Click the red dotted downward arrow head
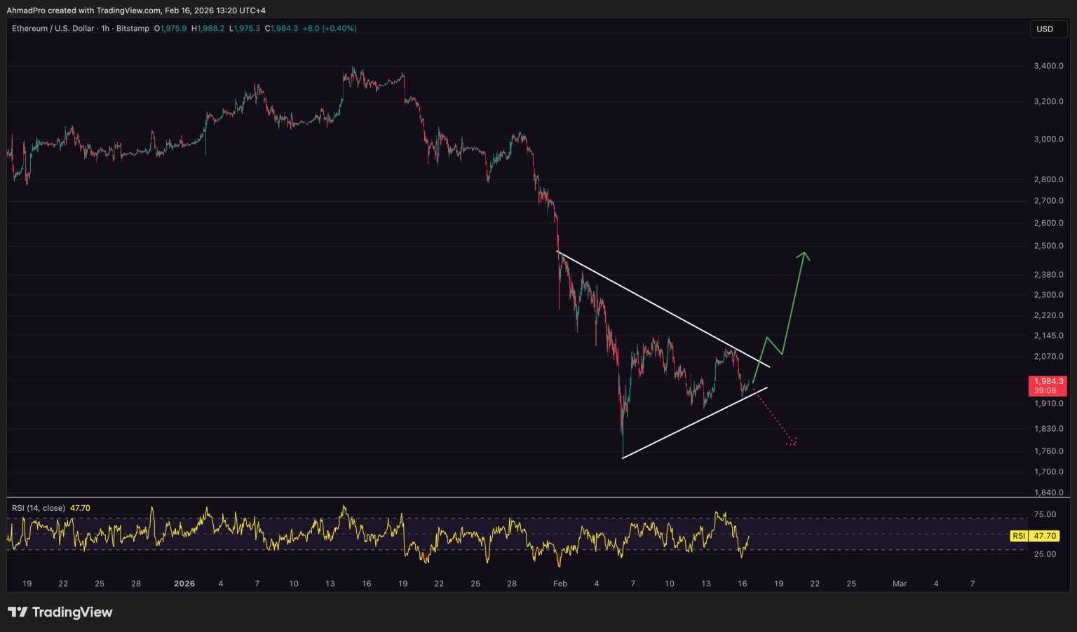1077x632 pixels. click(793, 441)
